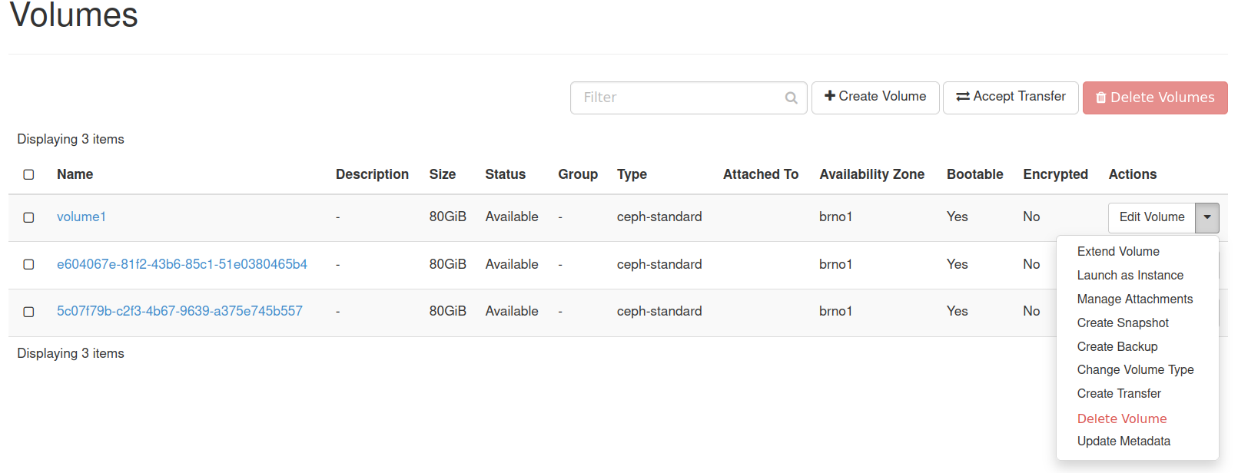Choose Create Snapshot in actions menu
The image size is (1238, 473).
coord(1122,322)
